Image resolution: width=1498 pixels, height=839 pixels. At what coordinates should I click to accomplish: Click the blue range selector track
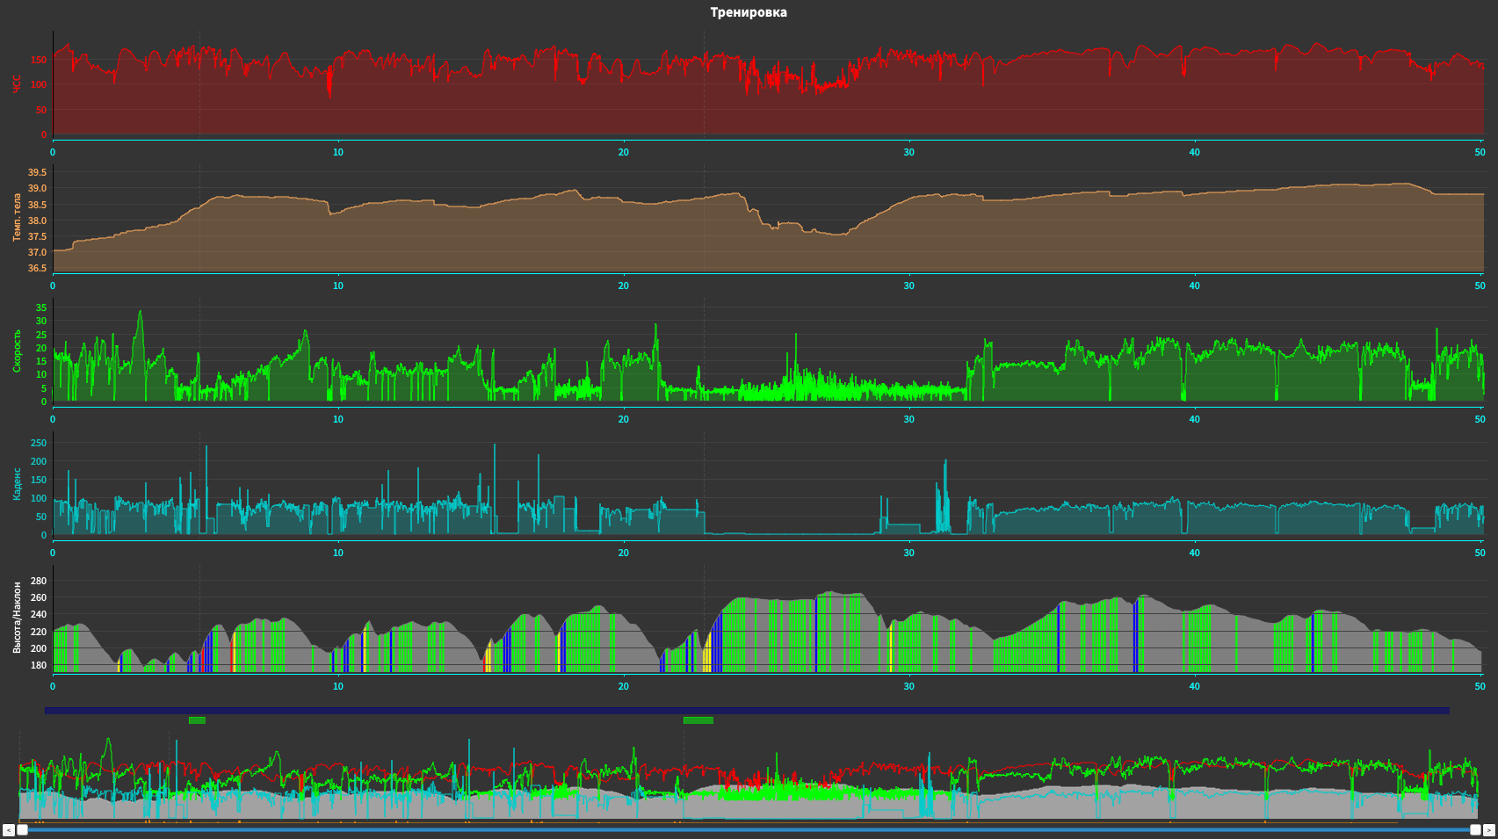[x=749, y=830]
